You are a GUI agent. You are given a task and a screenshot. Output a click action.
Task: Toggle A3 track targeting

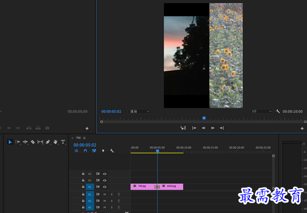pos(90,207)
